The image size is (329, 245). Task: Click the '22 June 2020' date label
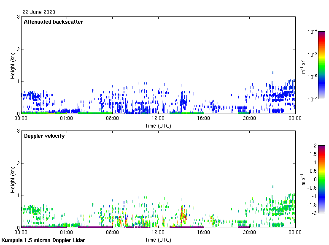tap(39, 12)
